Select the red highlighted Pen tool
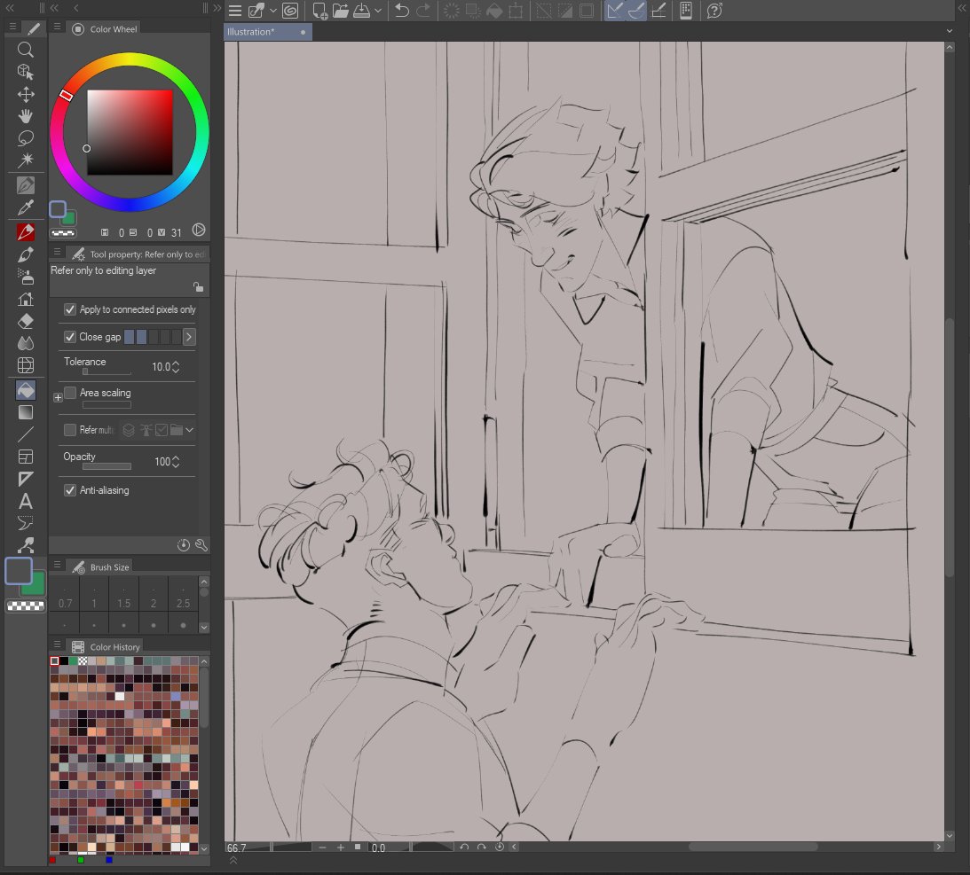 [x=26, y=231]
